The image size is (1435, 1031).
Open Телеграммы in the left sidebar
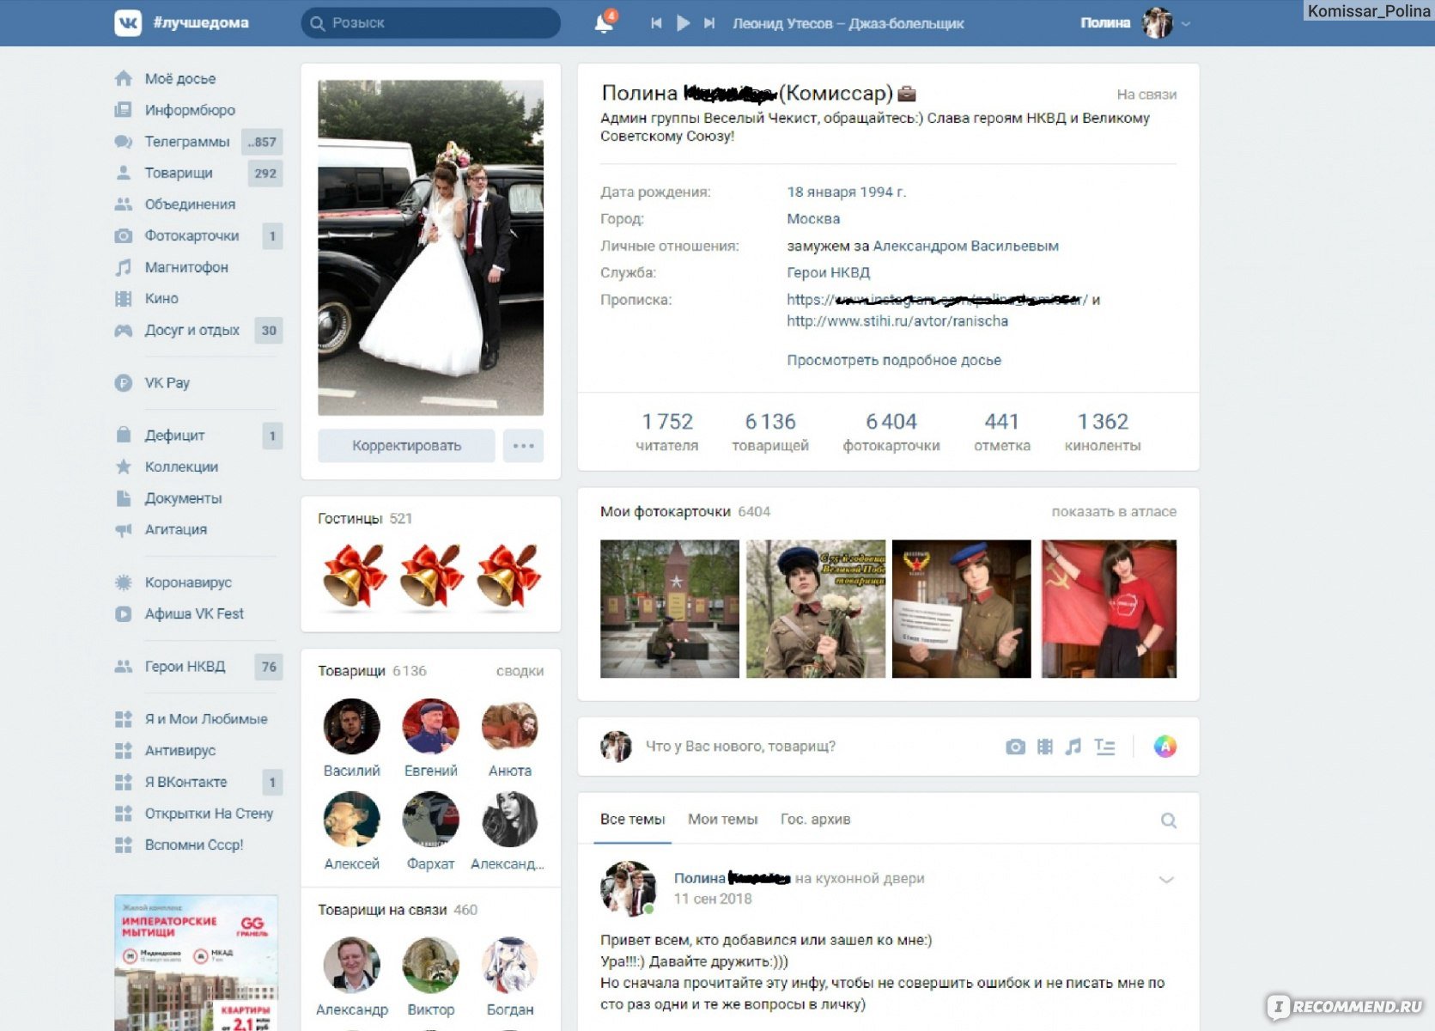187,142
